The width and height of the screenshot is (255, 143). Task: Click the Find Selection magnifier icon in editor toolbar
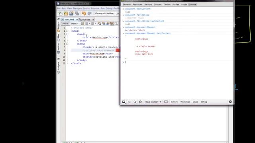(100, 24)
